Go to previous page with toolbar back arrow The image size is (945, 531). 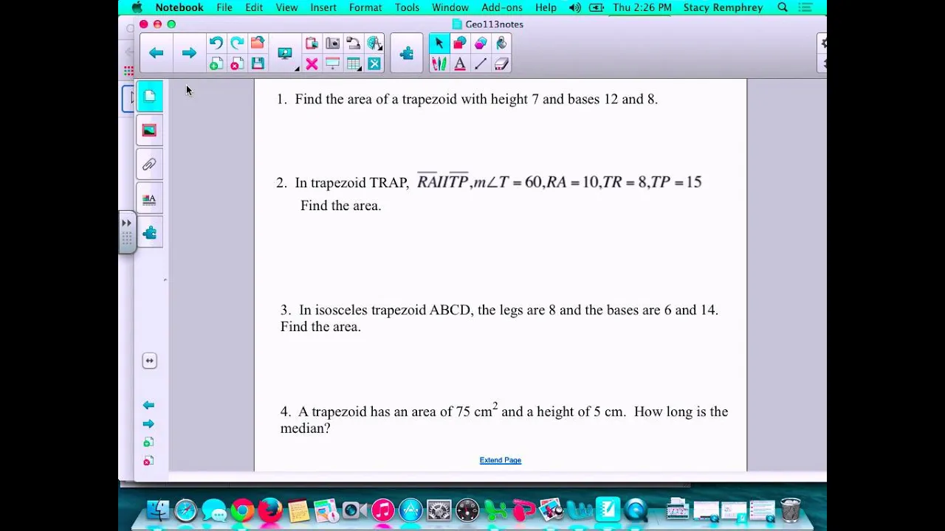(x=156, y=53)
